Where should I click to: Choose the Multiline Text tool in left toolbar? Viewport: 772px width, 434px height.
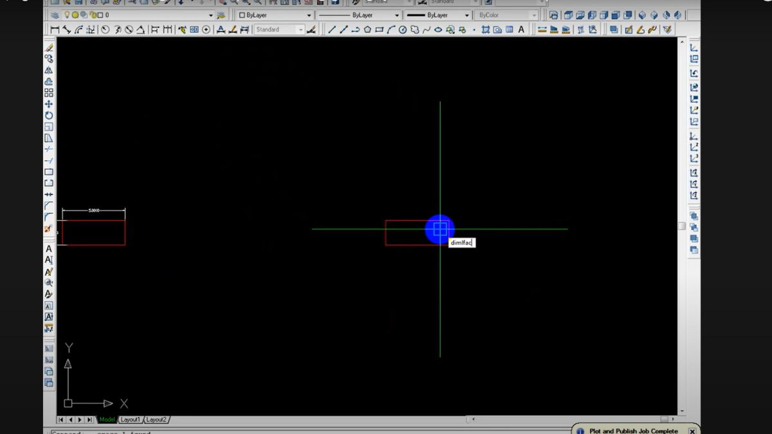(49, 248)
